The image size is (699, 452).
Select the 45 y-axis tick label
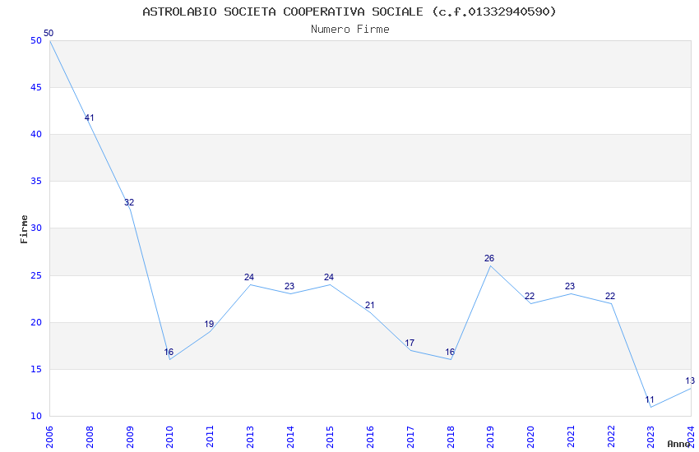click(x=36, y=87)
